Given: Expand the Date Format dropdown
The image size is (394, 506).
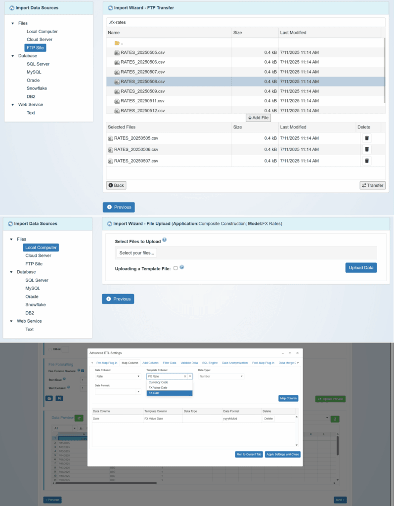Looking at the screenshot, I should (118, 392).
